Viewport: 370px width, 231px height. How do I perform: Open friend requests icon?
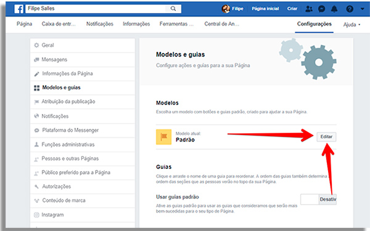tap(309, 9)
